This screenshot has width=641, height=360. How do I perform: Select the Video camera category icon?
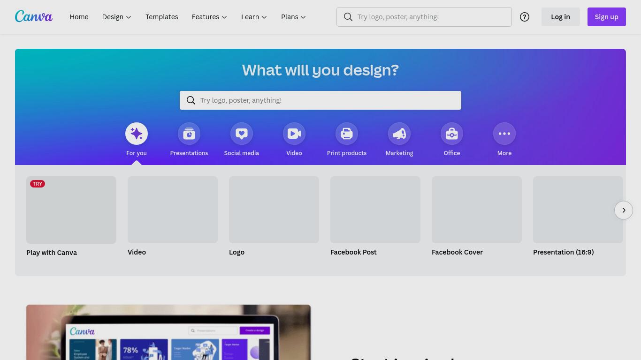tap(294, 134)
